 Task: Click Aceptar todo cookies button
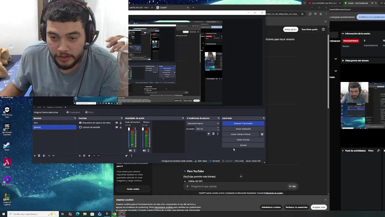point(319,207)
